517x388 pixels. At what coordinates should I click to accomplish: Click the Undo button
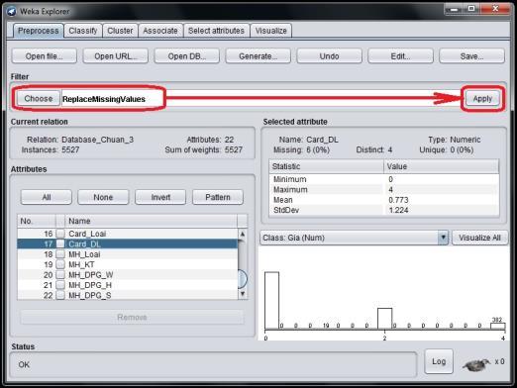tap(329, 56)
